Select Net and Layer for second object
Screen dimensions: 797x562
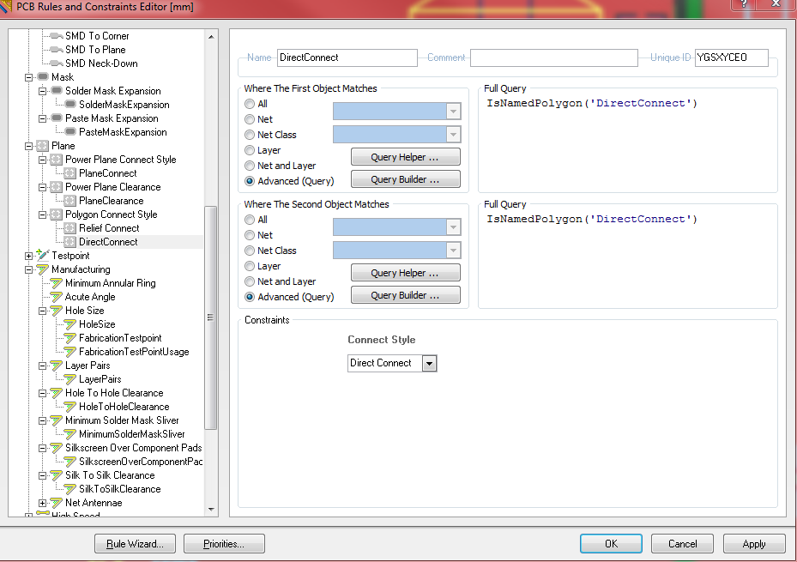coord(250,281)
